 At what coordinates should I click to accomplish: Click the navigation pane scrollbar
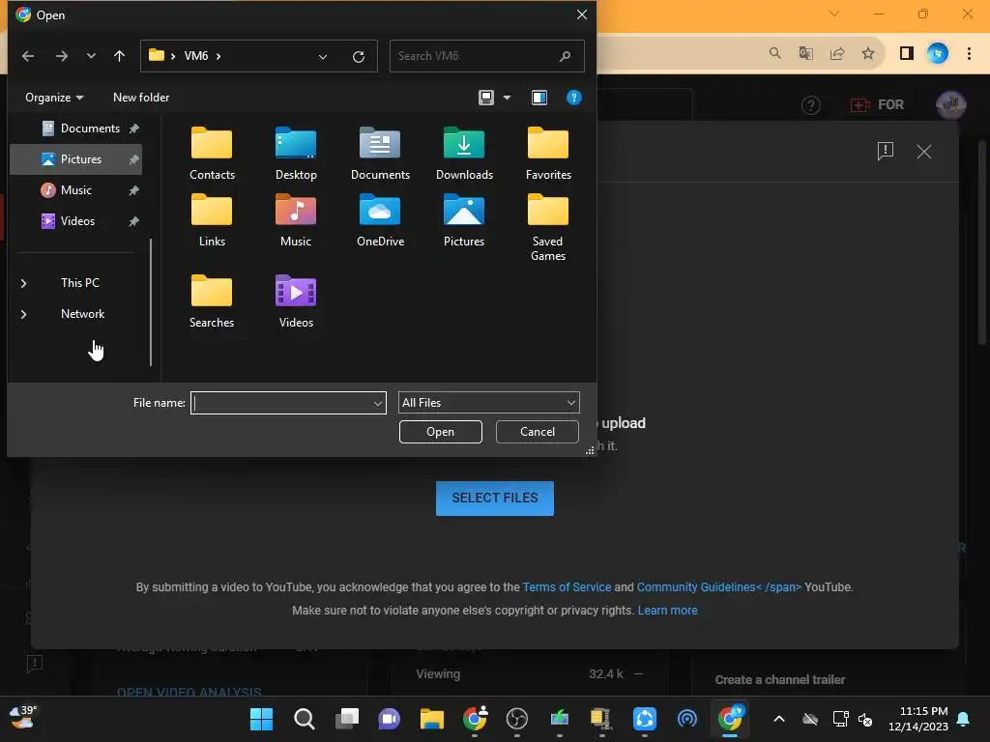(151, 301)
